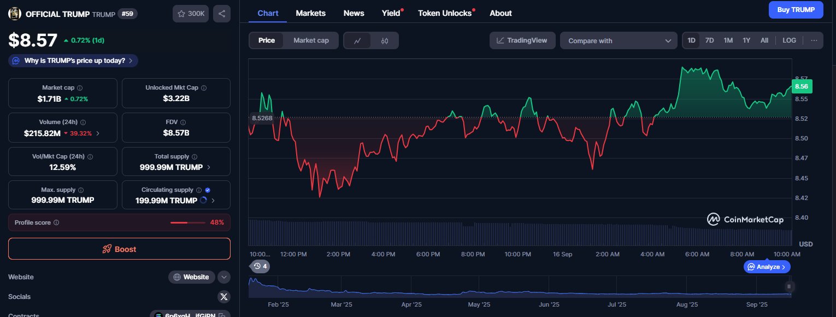Switch to candlestick chart icon

pyautogui.click(x=385, y=40)
